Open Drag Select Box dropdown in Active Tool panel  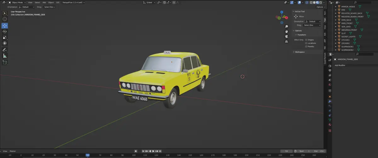tap(312, 25)
